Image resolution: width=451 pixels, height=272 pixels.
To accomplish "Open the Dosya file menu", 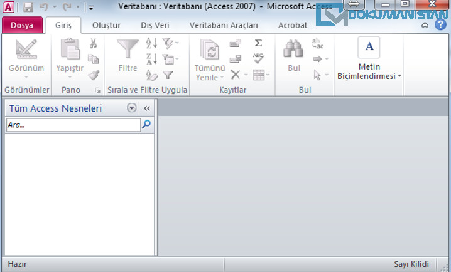I will point(22,25).
